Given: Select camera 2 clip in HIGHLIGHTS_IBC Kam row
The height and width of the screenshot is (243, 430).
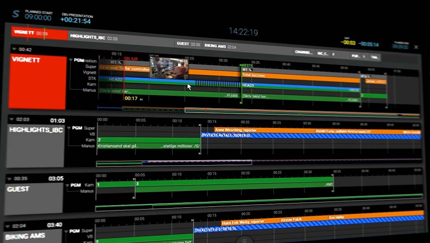Looking at the screenshot, I should 149,140.
